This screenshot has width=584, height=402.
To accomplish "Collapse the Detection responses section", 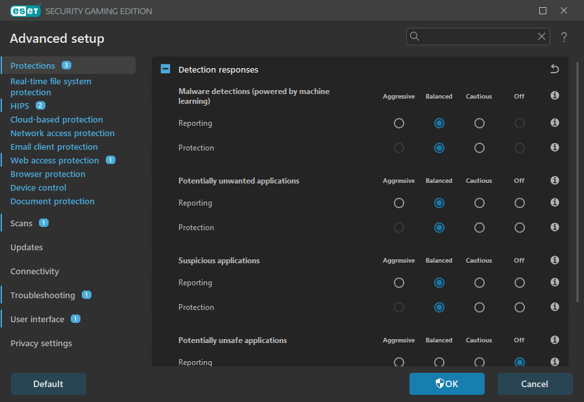I will click(x=165, y=69).
